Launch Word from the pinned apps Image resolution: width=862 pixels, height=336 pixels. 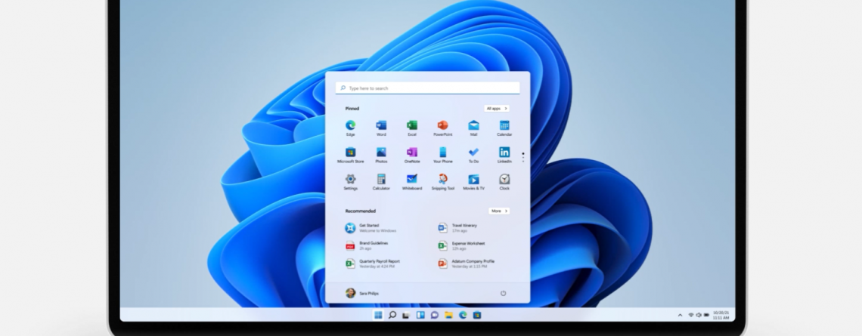381,125
